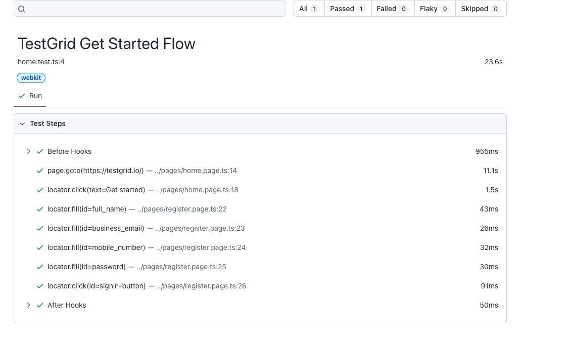The image size is (573, 340).
Task: Filter by Skipped tests
Action: [480, 9]
